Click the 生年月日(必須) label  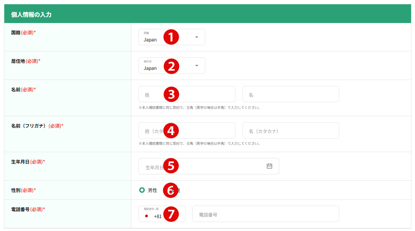[28, 162]
